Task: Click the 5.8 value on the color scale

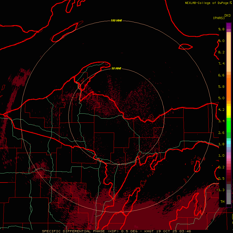Action: [221, 87]
